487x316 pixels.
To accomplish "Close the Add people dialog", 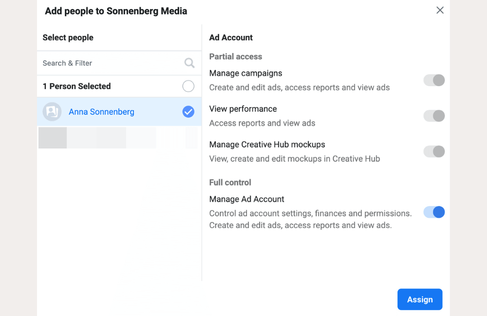I will click(x=440, y=10).
